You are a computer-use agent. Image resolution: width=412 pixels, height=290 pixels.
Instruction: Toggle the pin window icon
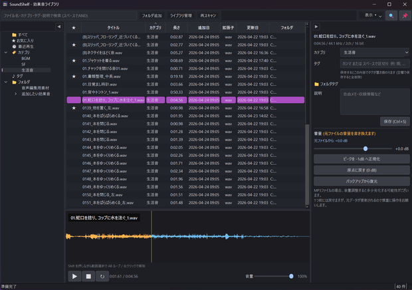[x=405, y=15]
